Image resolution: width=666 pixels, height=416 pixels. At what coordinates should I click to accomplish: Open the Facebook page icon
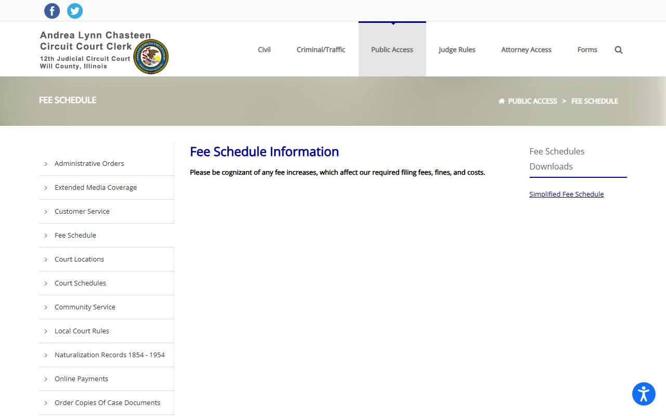(x=52, y=11)
